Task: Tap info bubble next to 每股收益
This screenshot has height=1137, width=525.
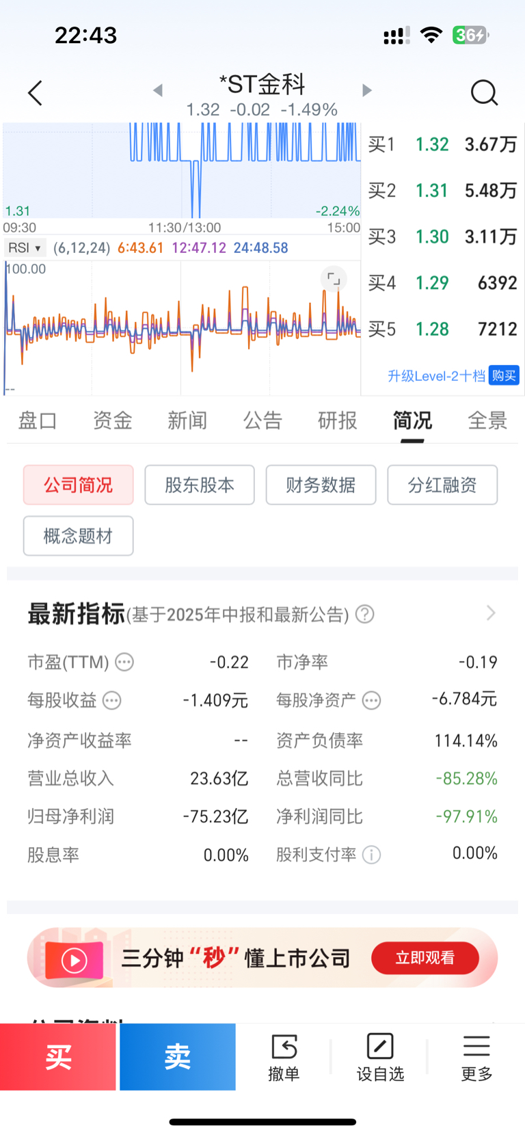Action: coord(111,700)
